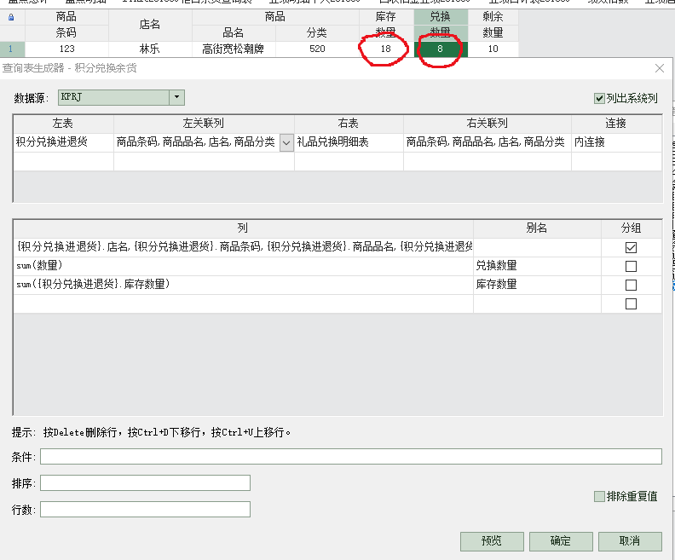The height and width of the screenshot is (560, 675).
Task: Enable the 排除重复值 checkbox
Action: click(x=599, y=496)
